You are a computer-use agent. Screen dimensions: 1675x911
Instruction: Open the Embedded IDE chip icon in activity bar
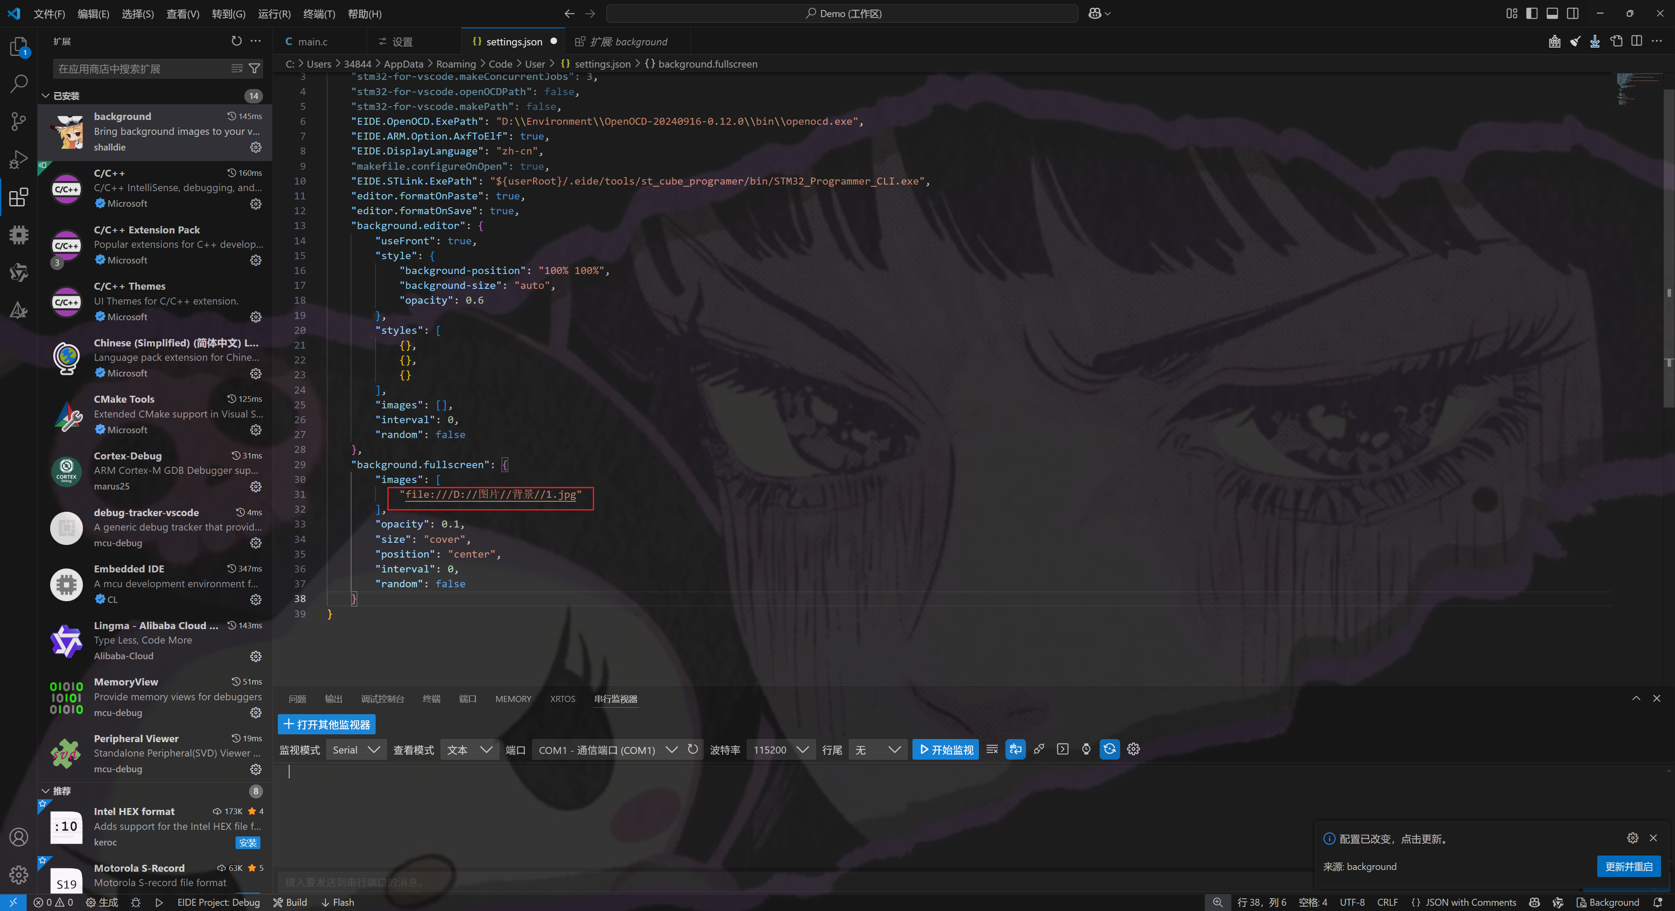tap(18, 234)
